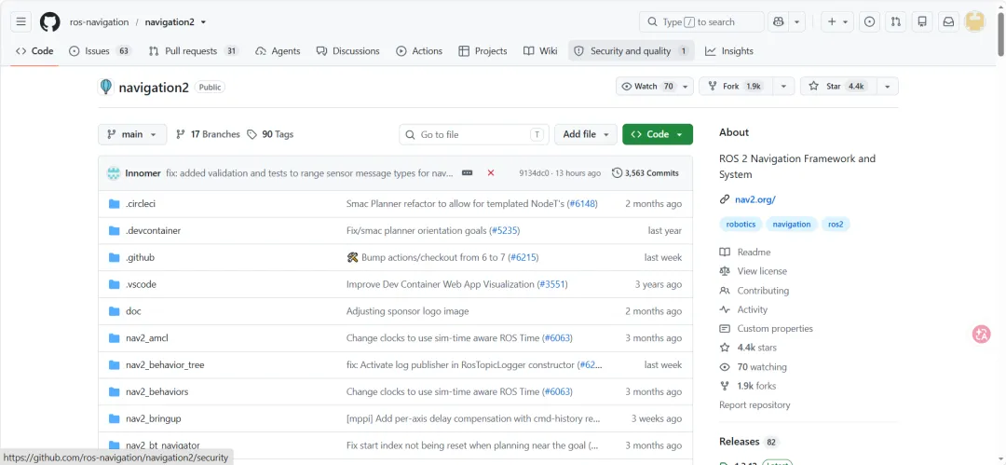Open the nav2_amcl folder icon
The width and height of the screenshot is (1006, 465).
115,338
